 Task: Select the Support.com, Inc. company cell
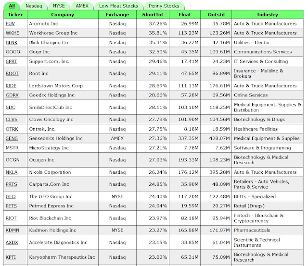63,61
